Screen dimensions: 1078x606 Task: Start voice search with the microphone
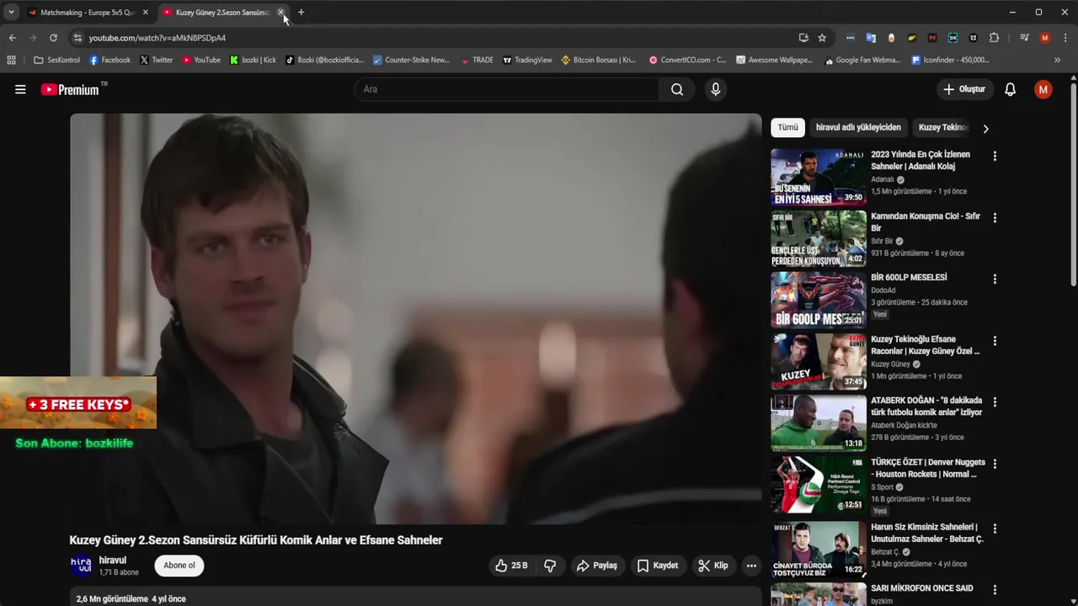[x=716, y=89]
